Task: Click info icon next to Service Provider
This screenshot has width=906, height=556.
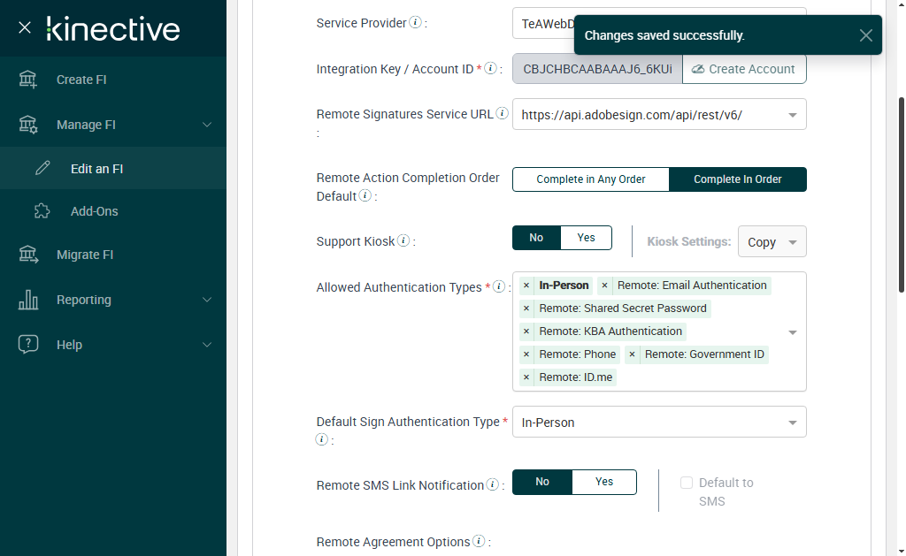Action: 415,23
